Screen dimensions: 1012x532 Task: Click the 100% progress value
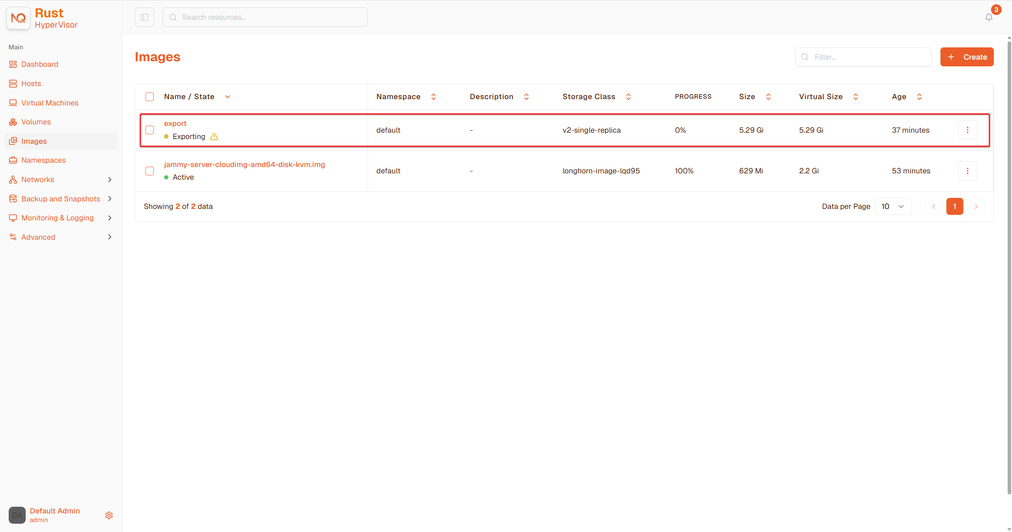684,171
